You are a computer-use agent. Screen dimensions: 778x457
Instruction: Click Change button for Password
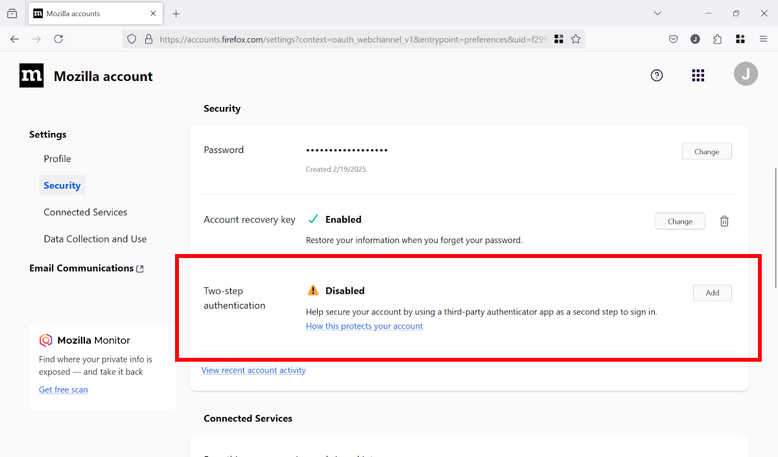pos(706,152)
